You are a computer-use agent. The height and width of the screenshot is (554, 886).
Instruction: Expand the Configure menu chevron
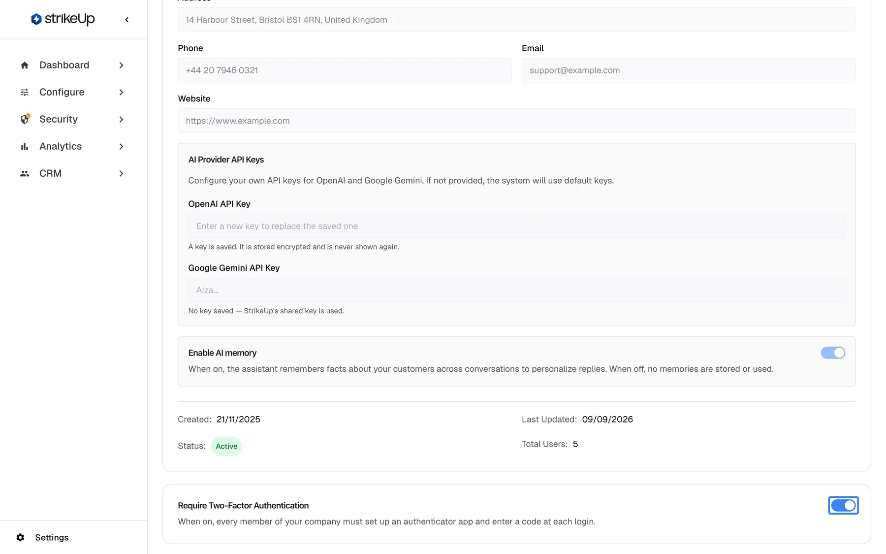(x=121, y=92)
